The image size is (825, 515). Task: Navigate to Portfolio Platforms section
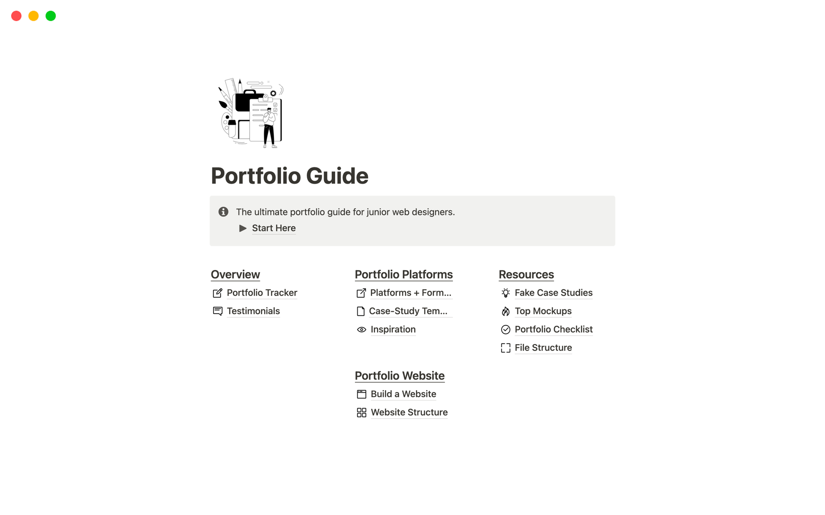tap(404, 274)
